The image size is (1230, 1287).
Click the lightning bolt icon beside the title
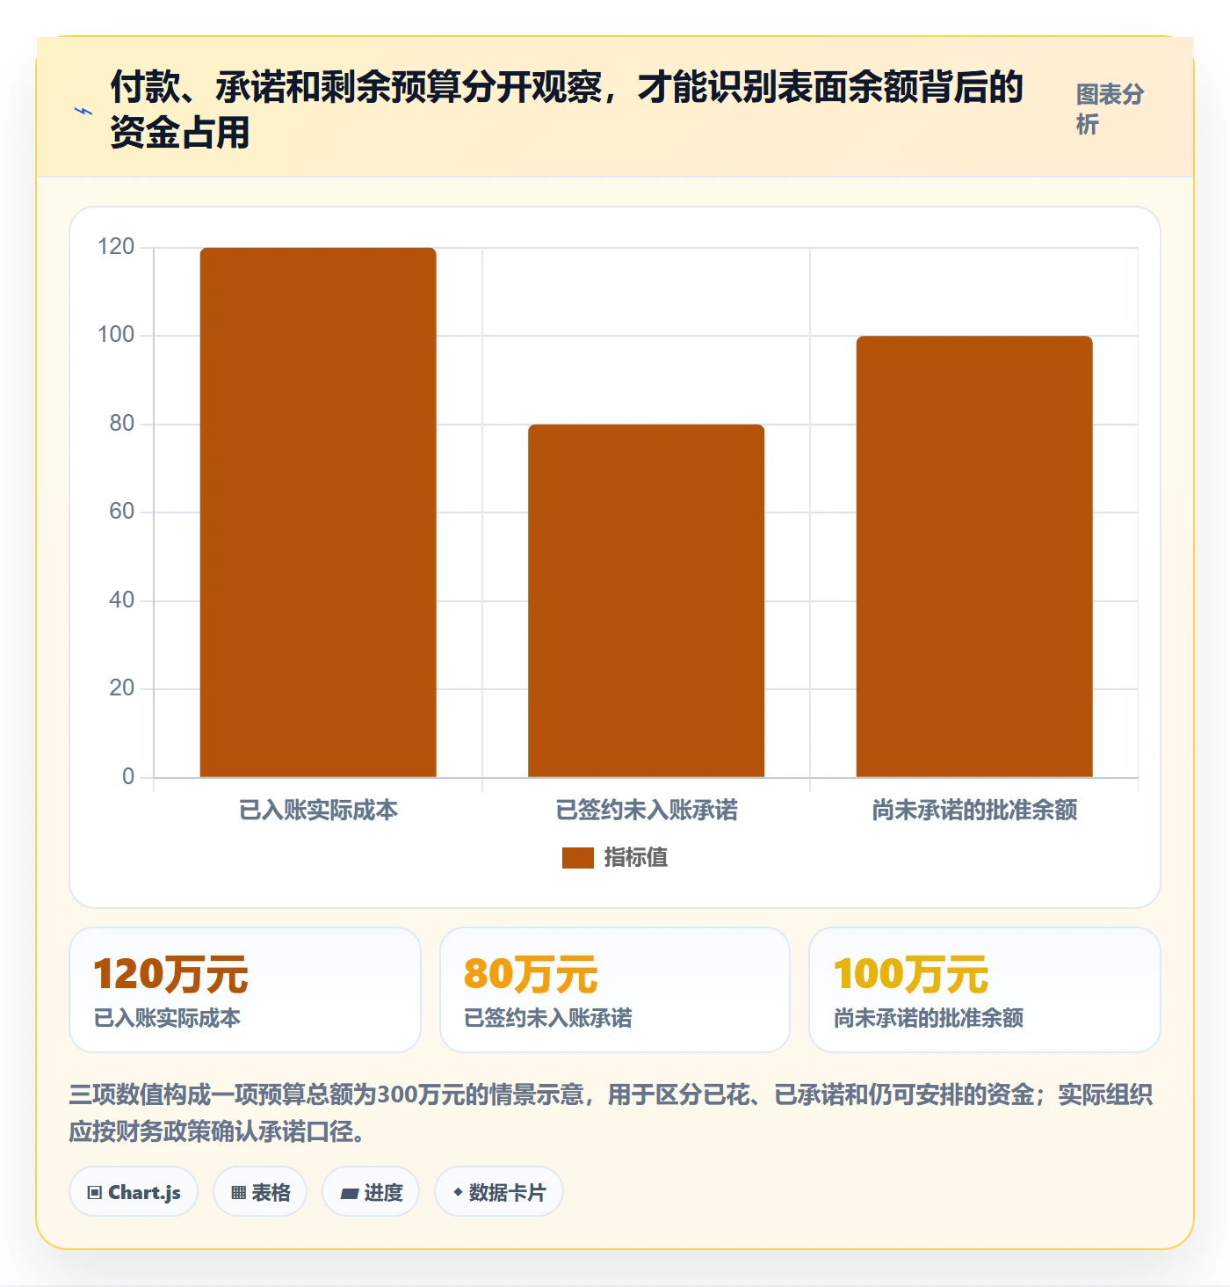(x=83, y=111)
